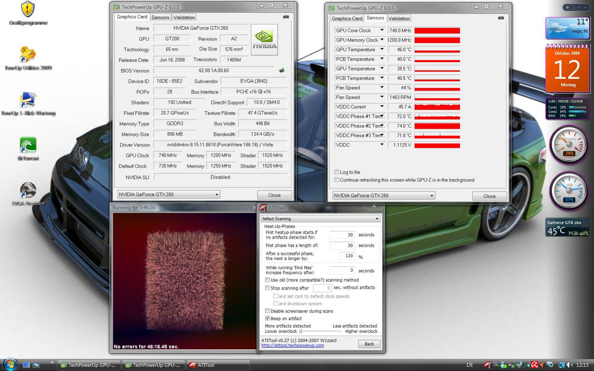
Task: Click the DE language indicator in the taskbar
Action: pos(470,365)
